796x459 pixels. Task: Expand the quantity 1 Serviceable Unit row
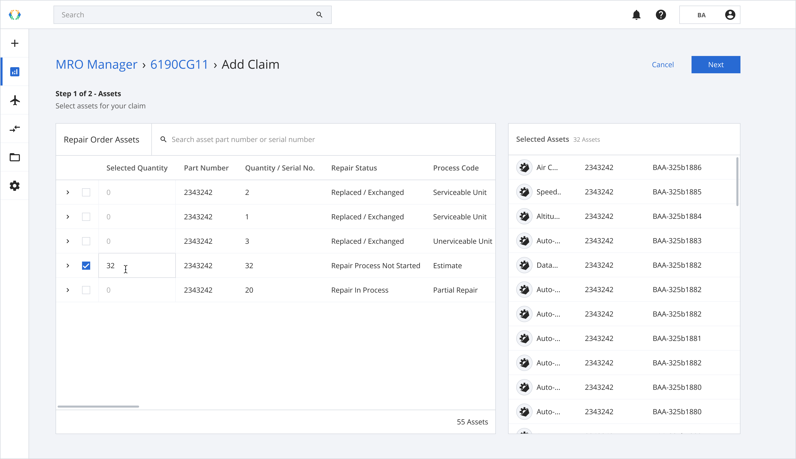click(68, 217)
